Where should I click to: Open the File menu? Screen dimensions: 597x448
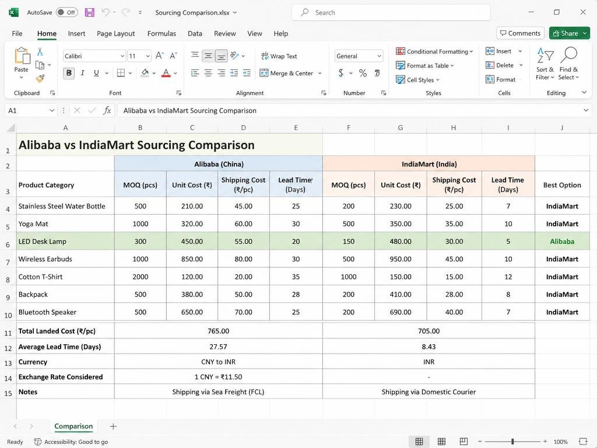click(x=17, y=33)
